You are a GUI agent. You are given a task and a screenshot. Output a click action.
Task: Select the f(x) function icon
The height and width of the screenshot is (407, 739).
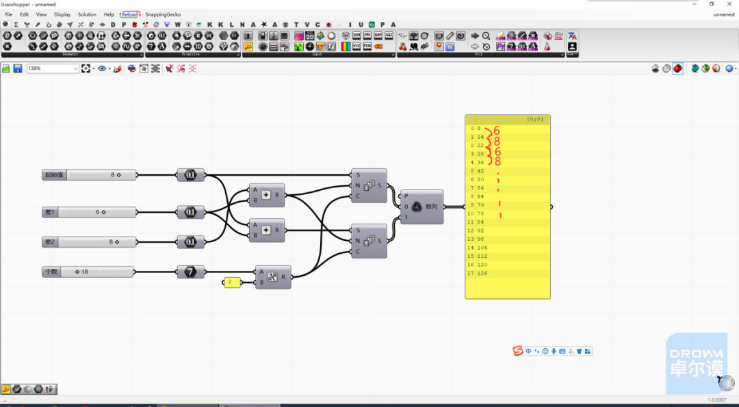click(559, 36)
